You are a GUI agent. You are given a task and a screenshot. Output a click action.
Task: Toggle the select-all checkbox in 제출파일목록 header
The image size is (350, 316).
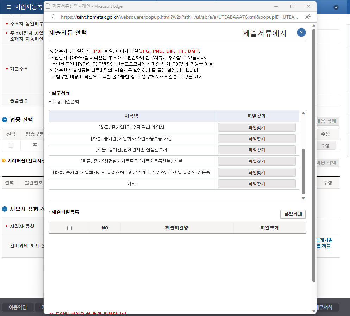click(x=69, y=228)
